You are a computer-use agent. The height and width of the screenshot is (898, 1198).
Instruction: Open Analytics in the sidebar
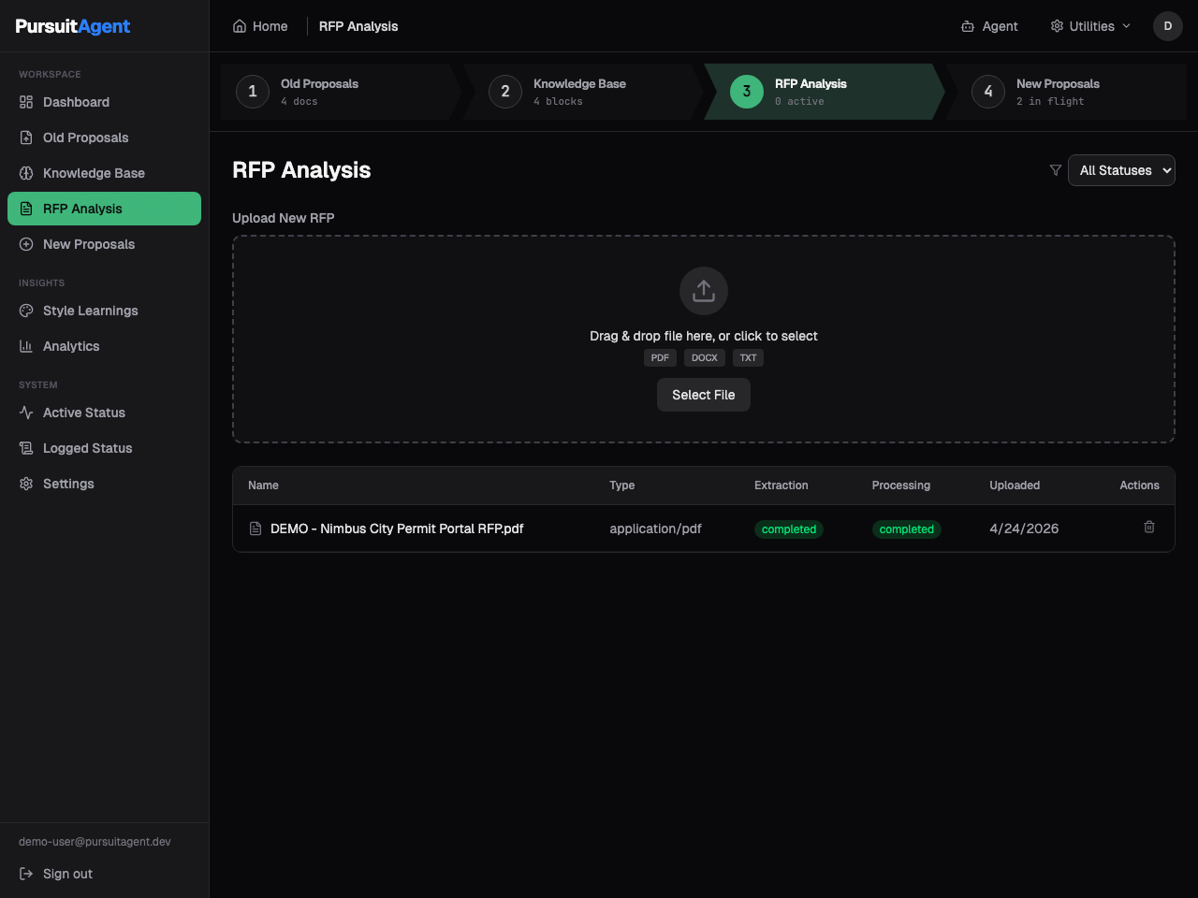click(x=104, y=346)
